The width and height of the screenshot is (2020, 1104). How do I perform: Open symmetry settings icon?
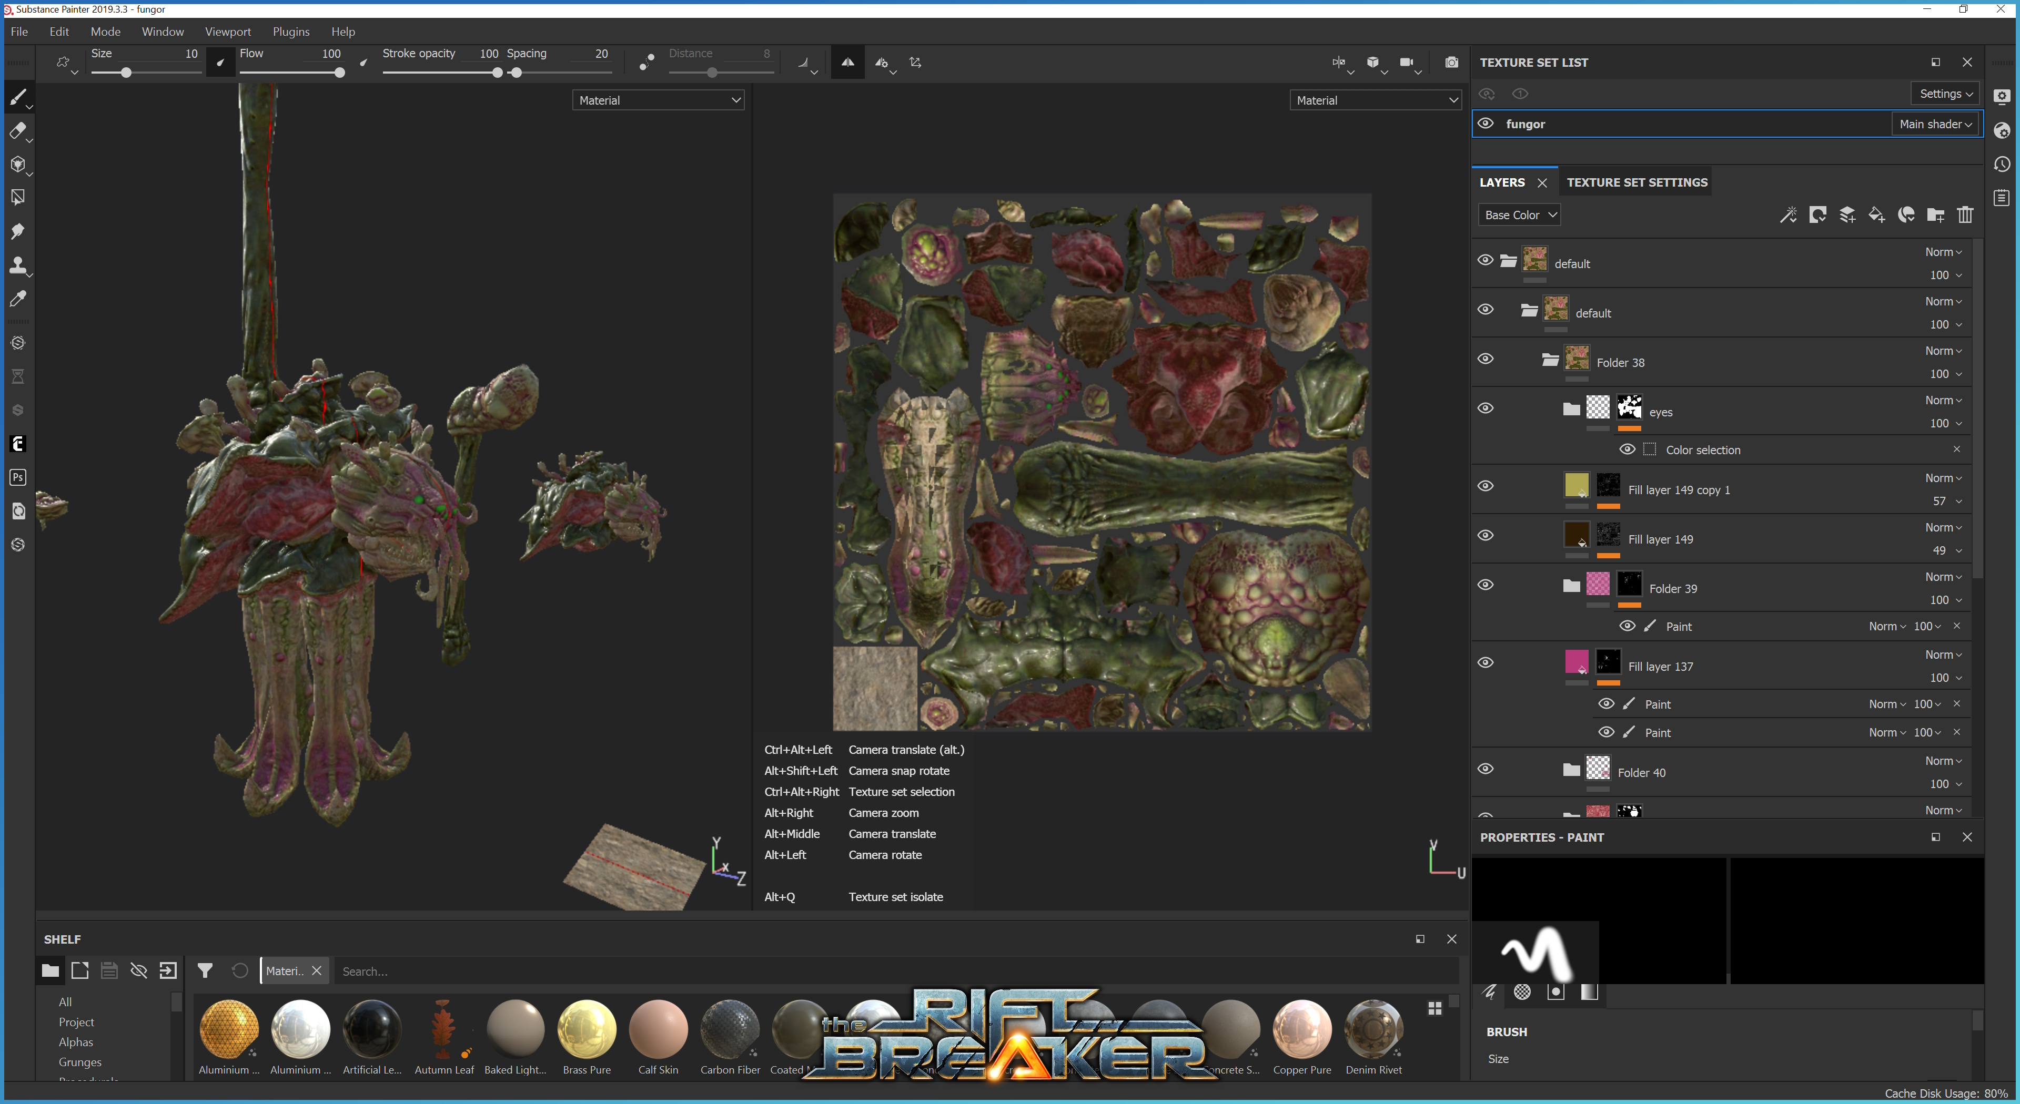tap(884, 63)
